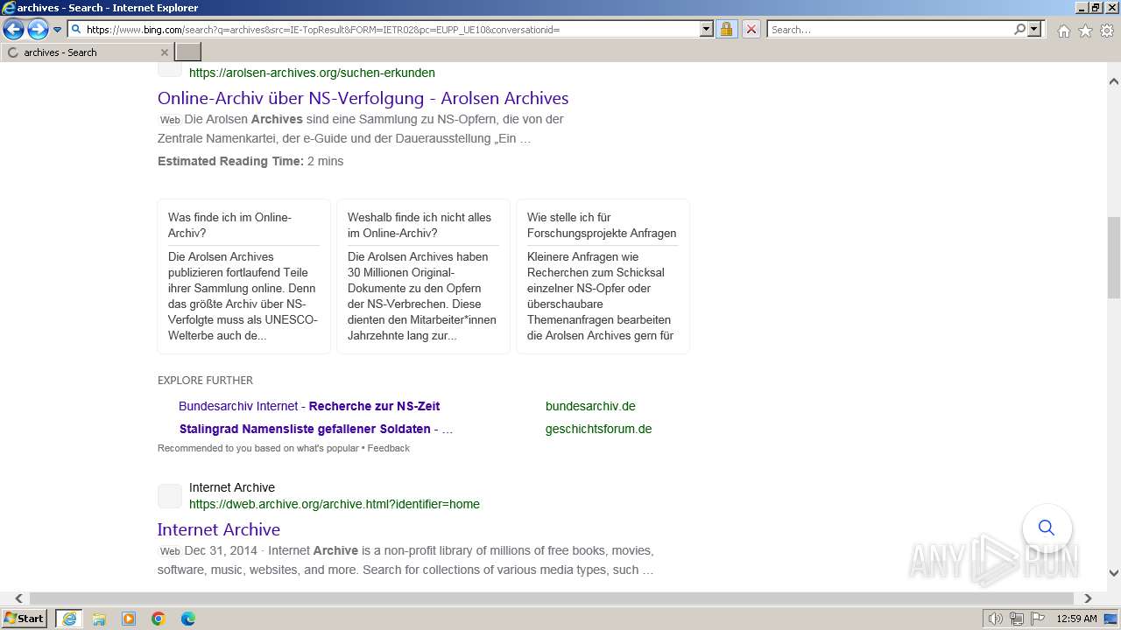This screenshot has width=1121, height=630.
Task: Click the Feedback link under recommendations
Action: click(389, 448)
